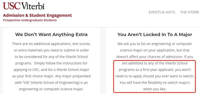Select Prospective Undergraduate Students subtitle
Image resolution: width=199 pixels, height=94 pixels.
pos(30,20)
